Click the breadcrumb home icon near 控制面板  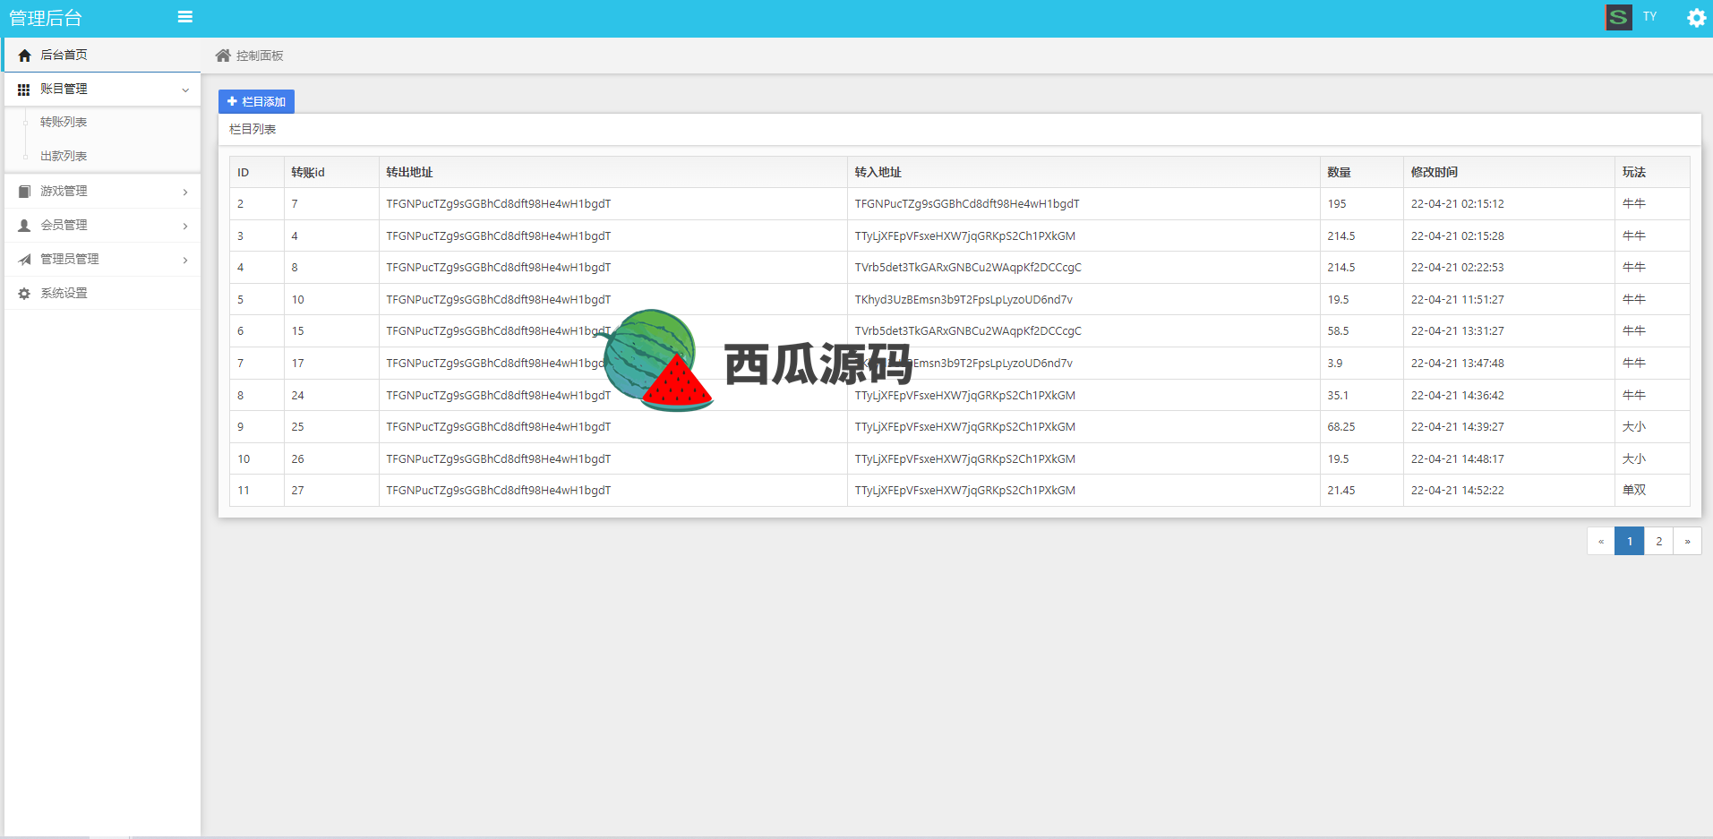pos(223,56)
